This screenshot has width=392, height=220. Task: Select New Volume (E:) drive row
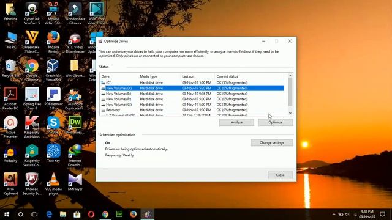coord(192,94)
